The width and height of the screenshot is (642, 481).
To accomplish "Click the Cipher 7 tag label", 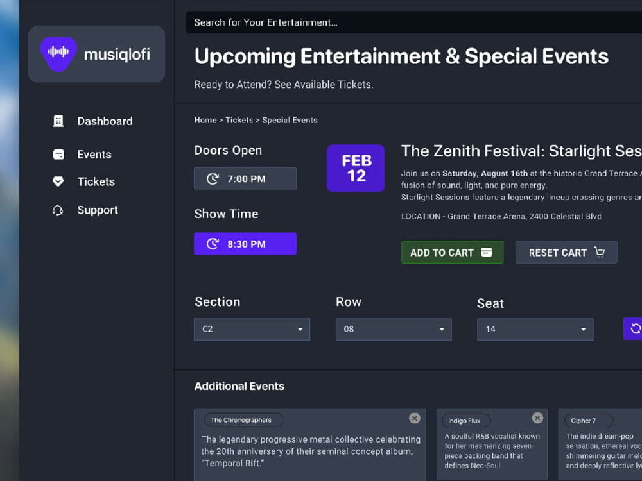I will (589, 421).
